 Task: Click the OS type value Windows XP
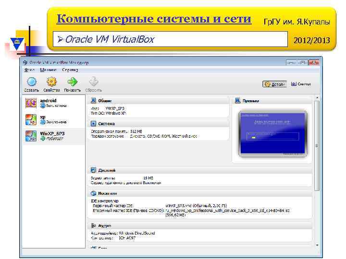(116, 113)
